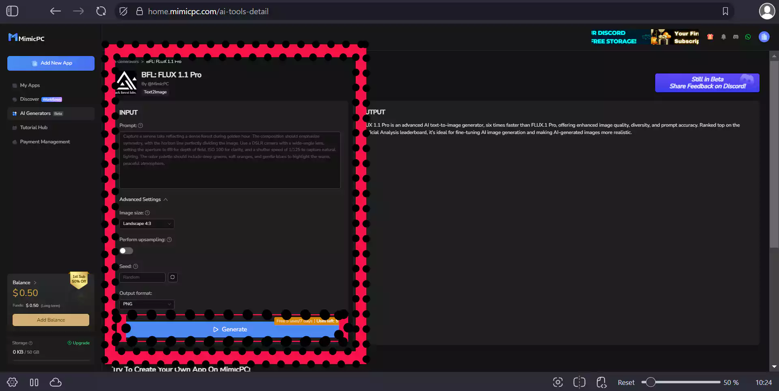
Task: Click the Seed help icon
Action: 136,266
